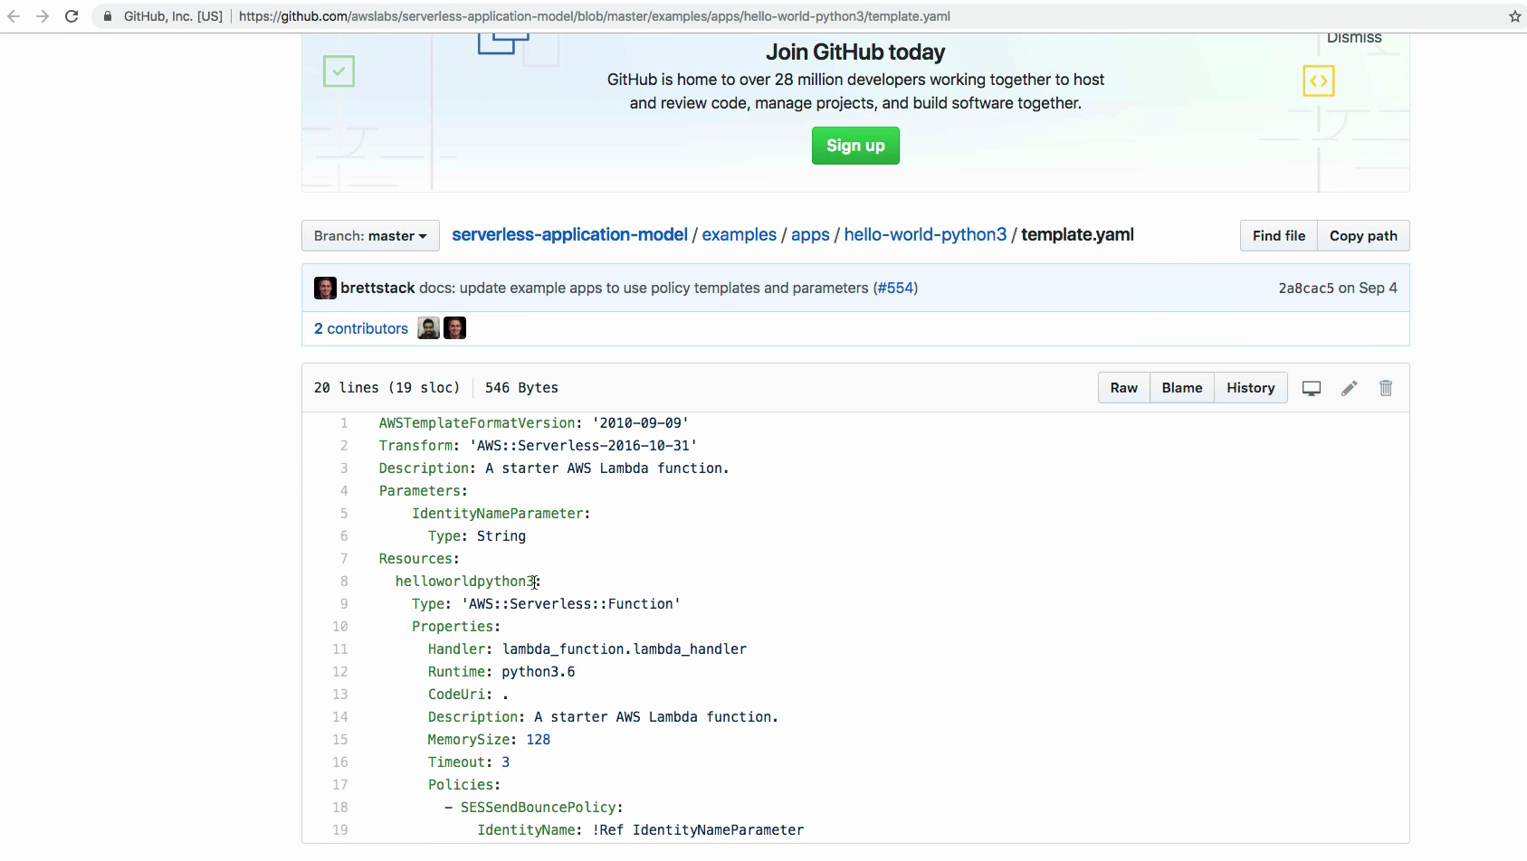View the Raw file
The width and height of the screenshot is (1527, 861).
click(1124, 388)
